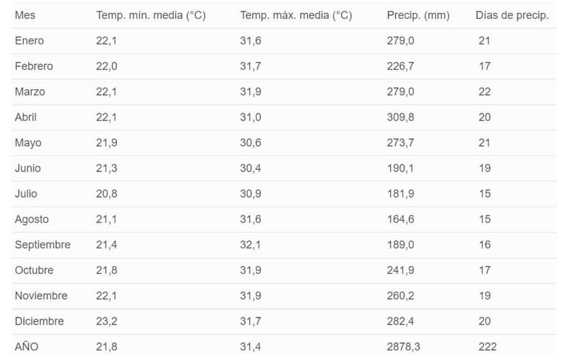Select the Mayo row label
This screenshot has height=355, width=568.
(x=28, y=143)
